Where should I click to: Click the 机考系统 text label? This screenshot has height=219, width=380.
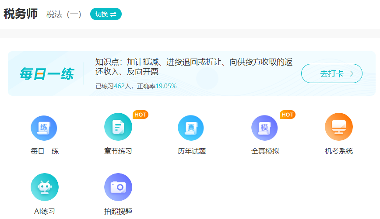click(338, 151)
